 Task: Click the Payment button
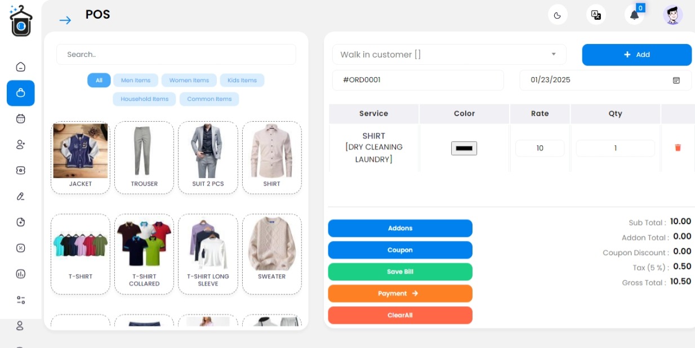400,293
